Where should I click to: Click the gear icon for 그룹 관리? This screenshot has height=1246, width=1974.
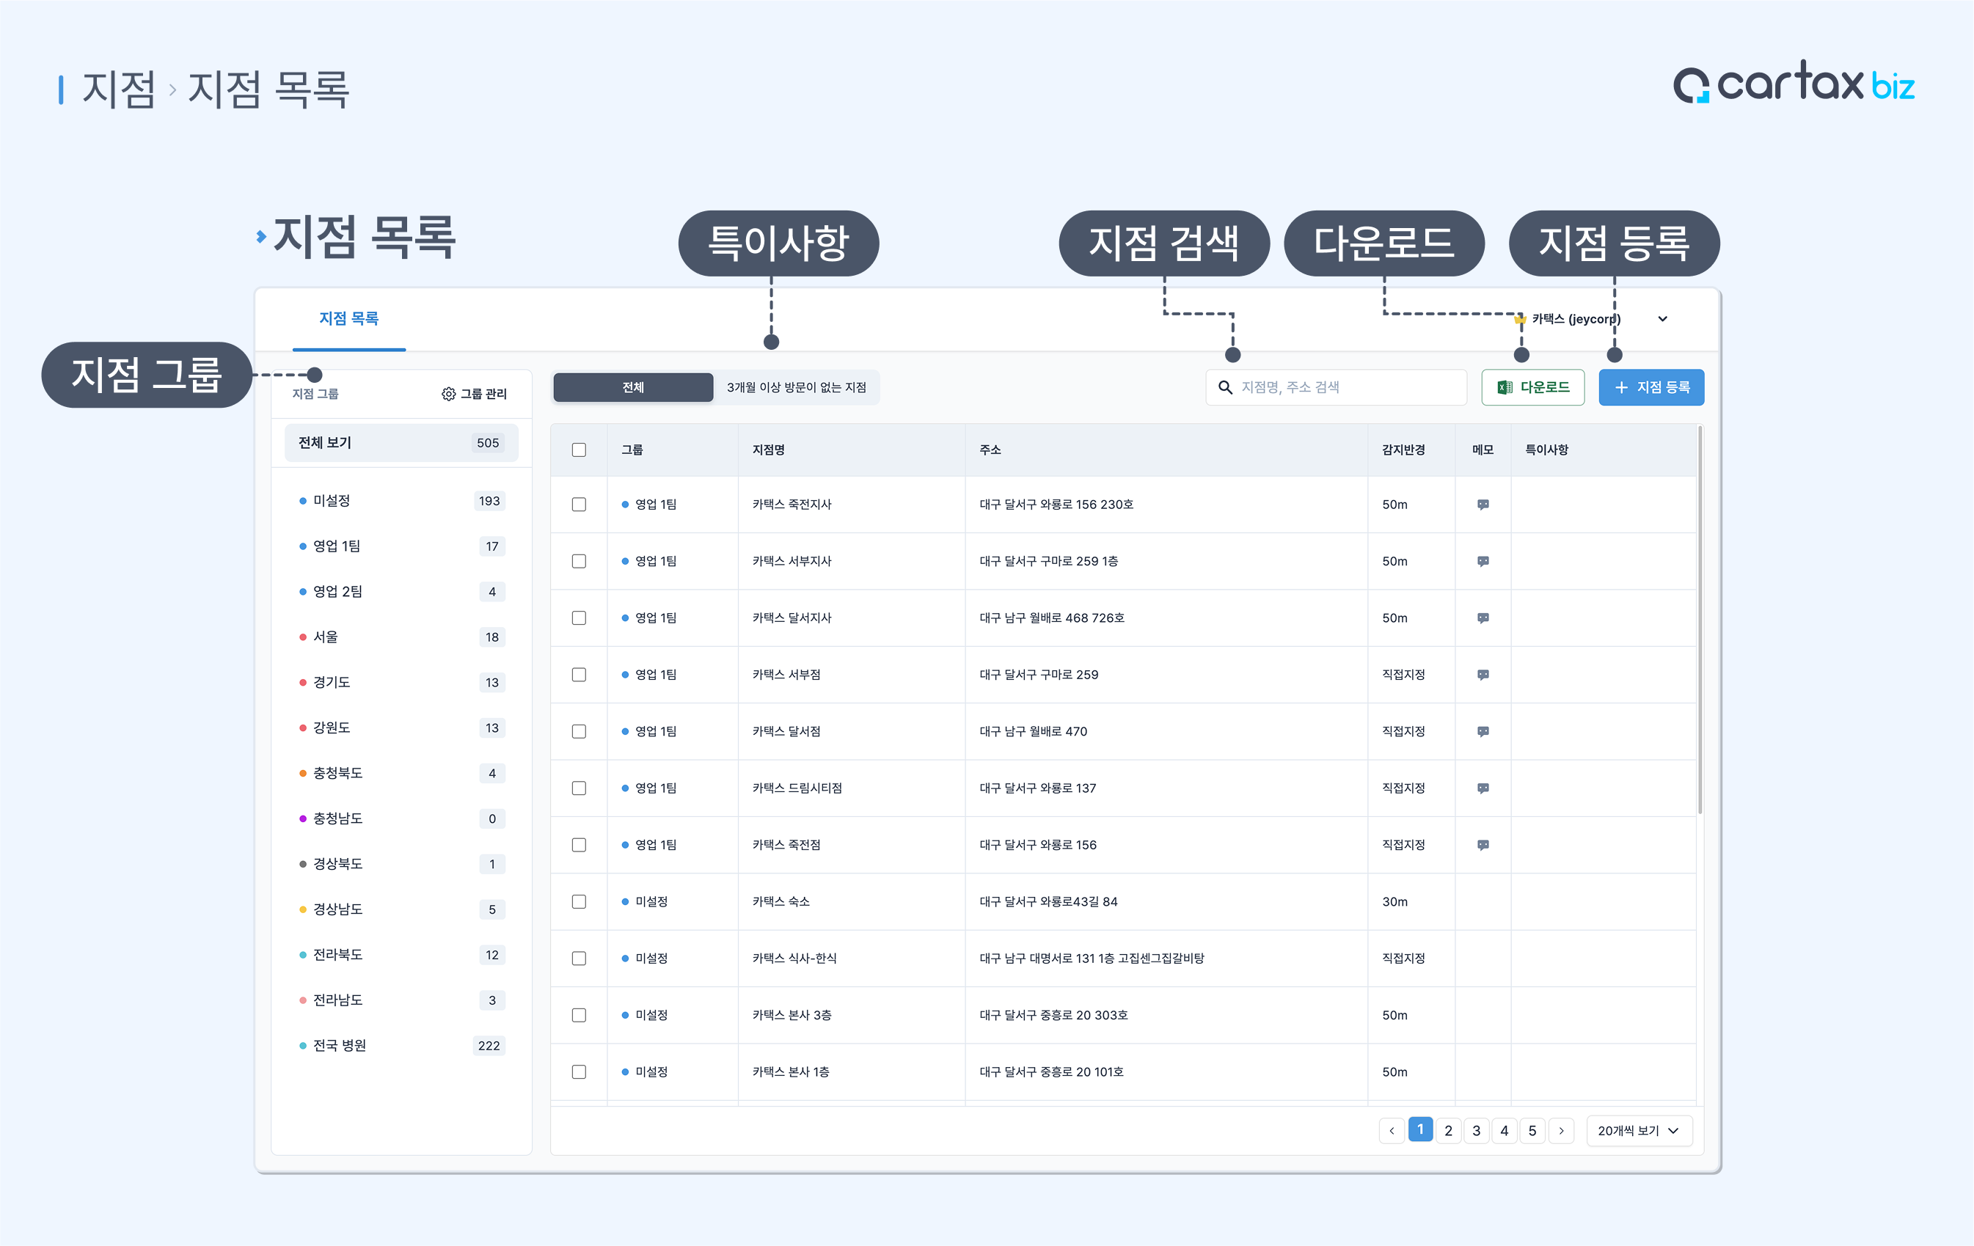(448, 395)
